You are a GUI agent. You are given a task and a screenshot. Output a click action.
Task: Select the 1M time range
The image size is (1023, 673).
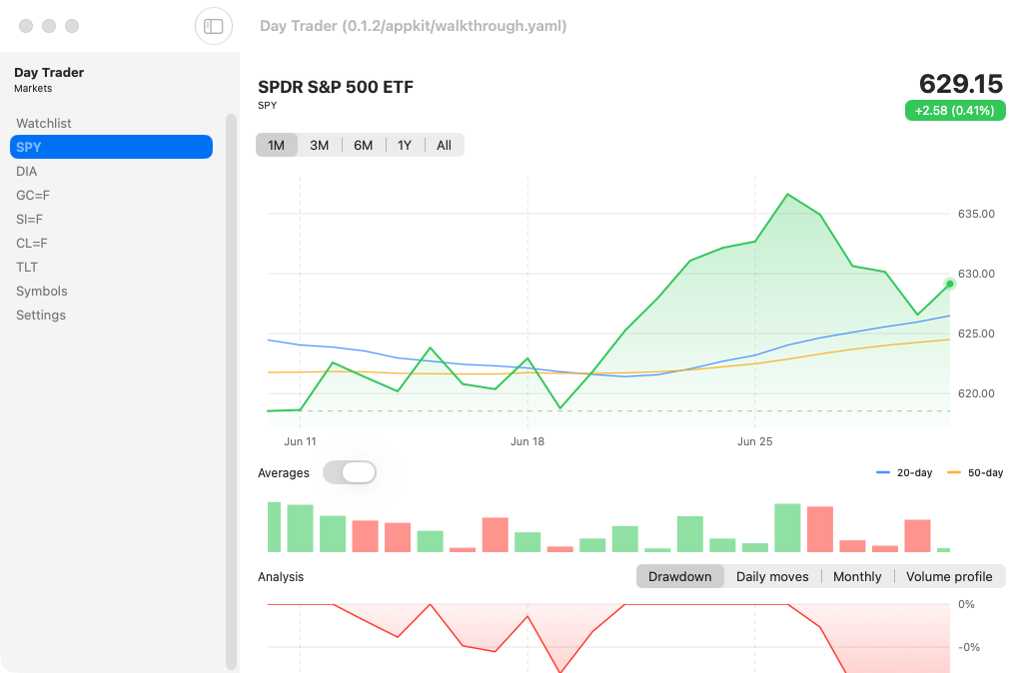pos(277,145)
